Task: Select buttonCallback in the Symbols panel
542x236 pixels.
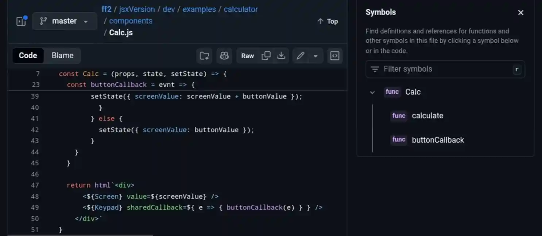Action: 438,139
